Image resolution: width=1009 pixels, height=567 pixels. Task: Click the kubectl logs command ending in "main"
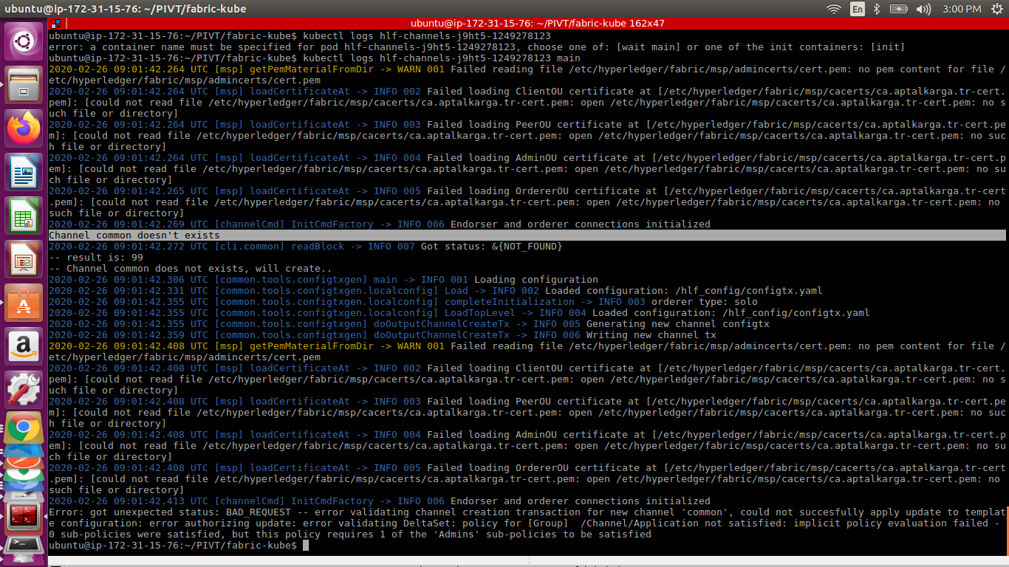(442, 58)
